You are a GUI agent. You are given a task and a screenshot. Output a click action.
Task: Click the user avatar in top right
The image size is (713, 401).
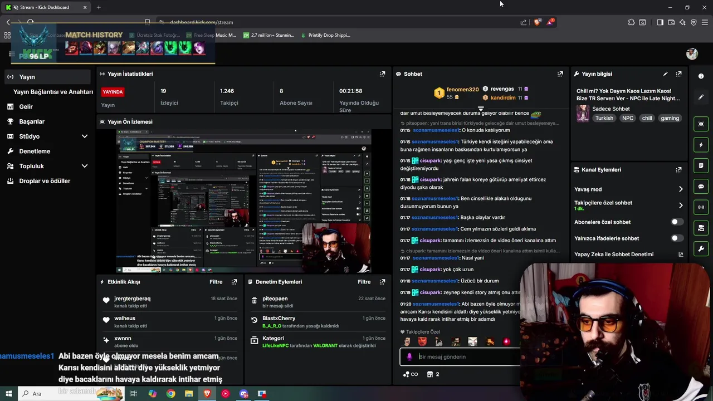coord(692,53)
